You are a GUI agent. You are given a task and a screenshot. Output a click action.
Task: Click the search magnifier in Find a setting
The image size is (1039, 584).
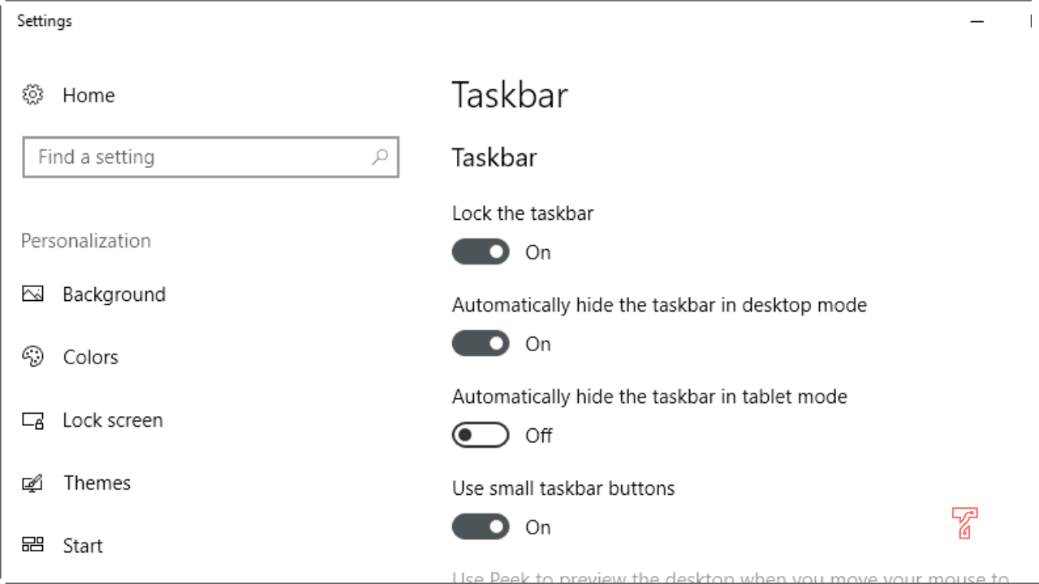click(380, 157)
